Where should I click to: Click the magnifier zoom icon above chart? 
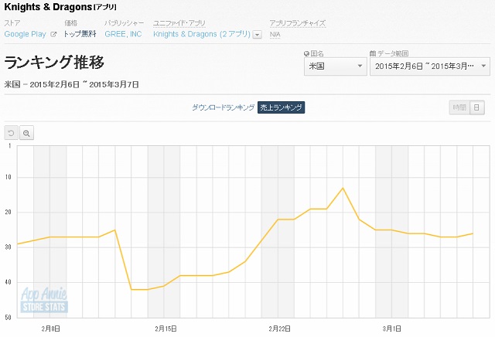[26, 133]
